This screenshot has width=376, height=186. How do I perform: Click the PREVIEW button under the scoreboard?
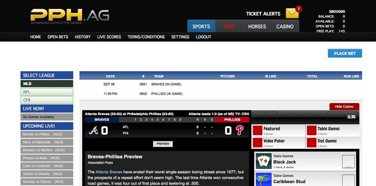pos(163,144)
